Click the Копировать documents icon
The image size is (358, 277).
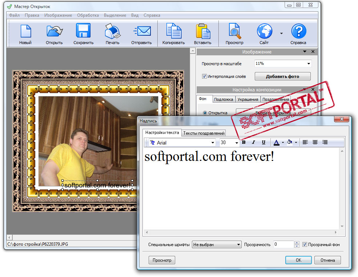(174, 31)
